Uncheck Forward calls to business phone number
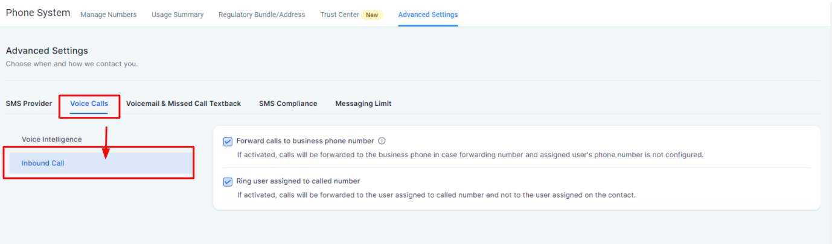The width and height of the screenshot is (832, 244). pyautogui.click(x=228, y=142)
